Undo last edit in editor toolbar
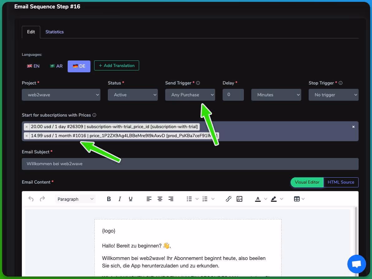 point(31,199)
